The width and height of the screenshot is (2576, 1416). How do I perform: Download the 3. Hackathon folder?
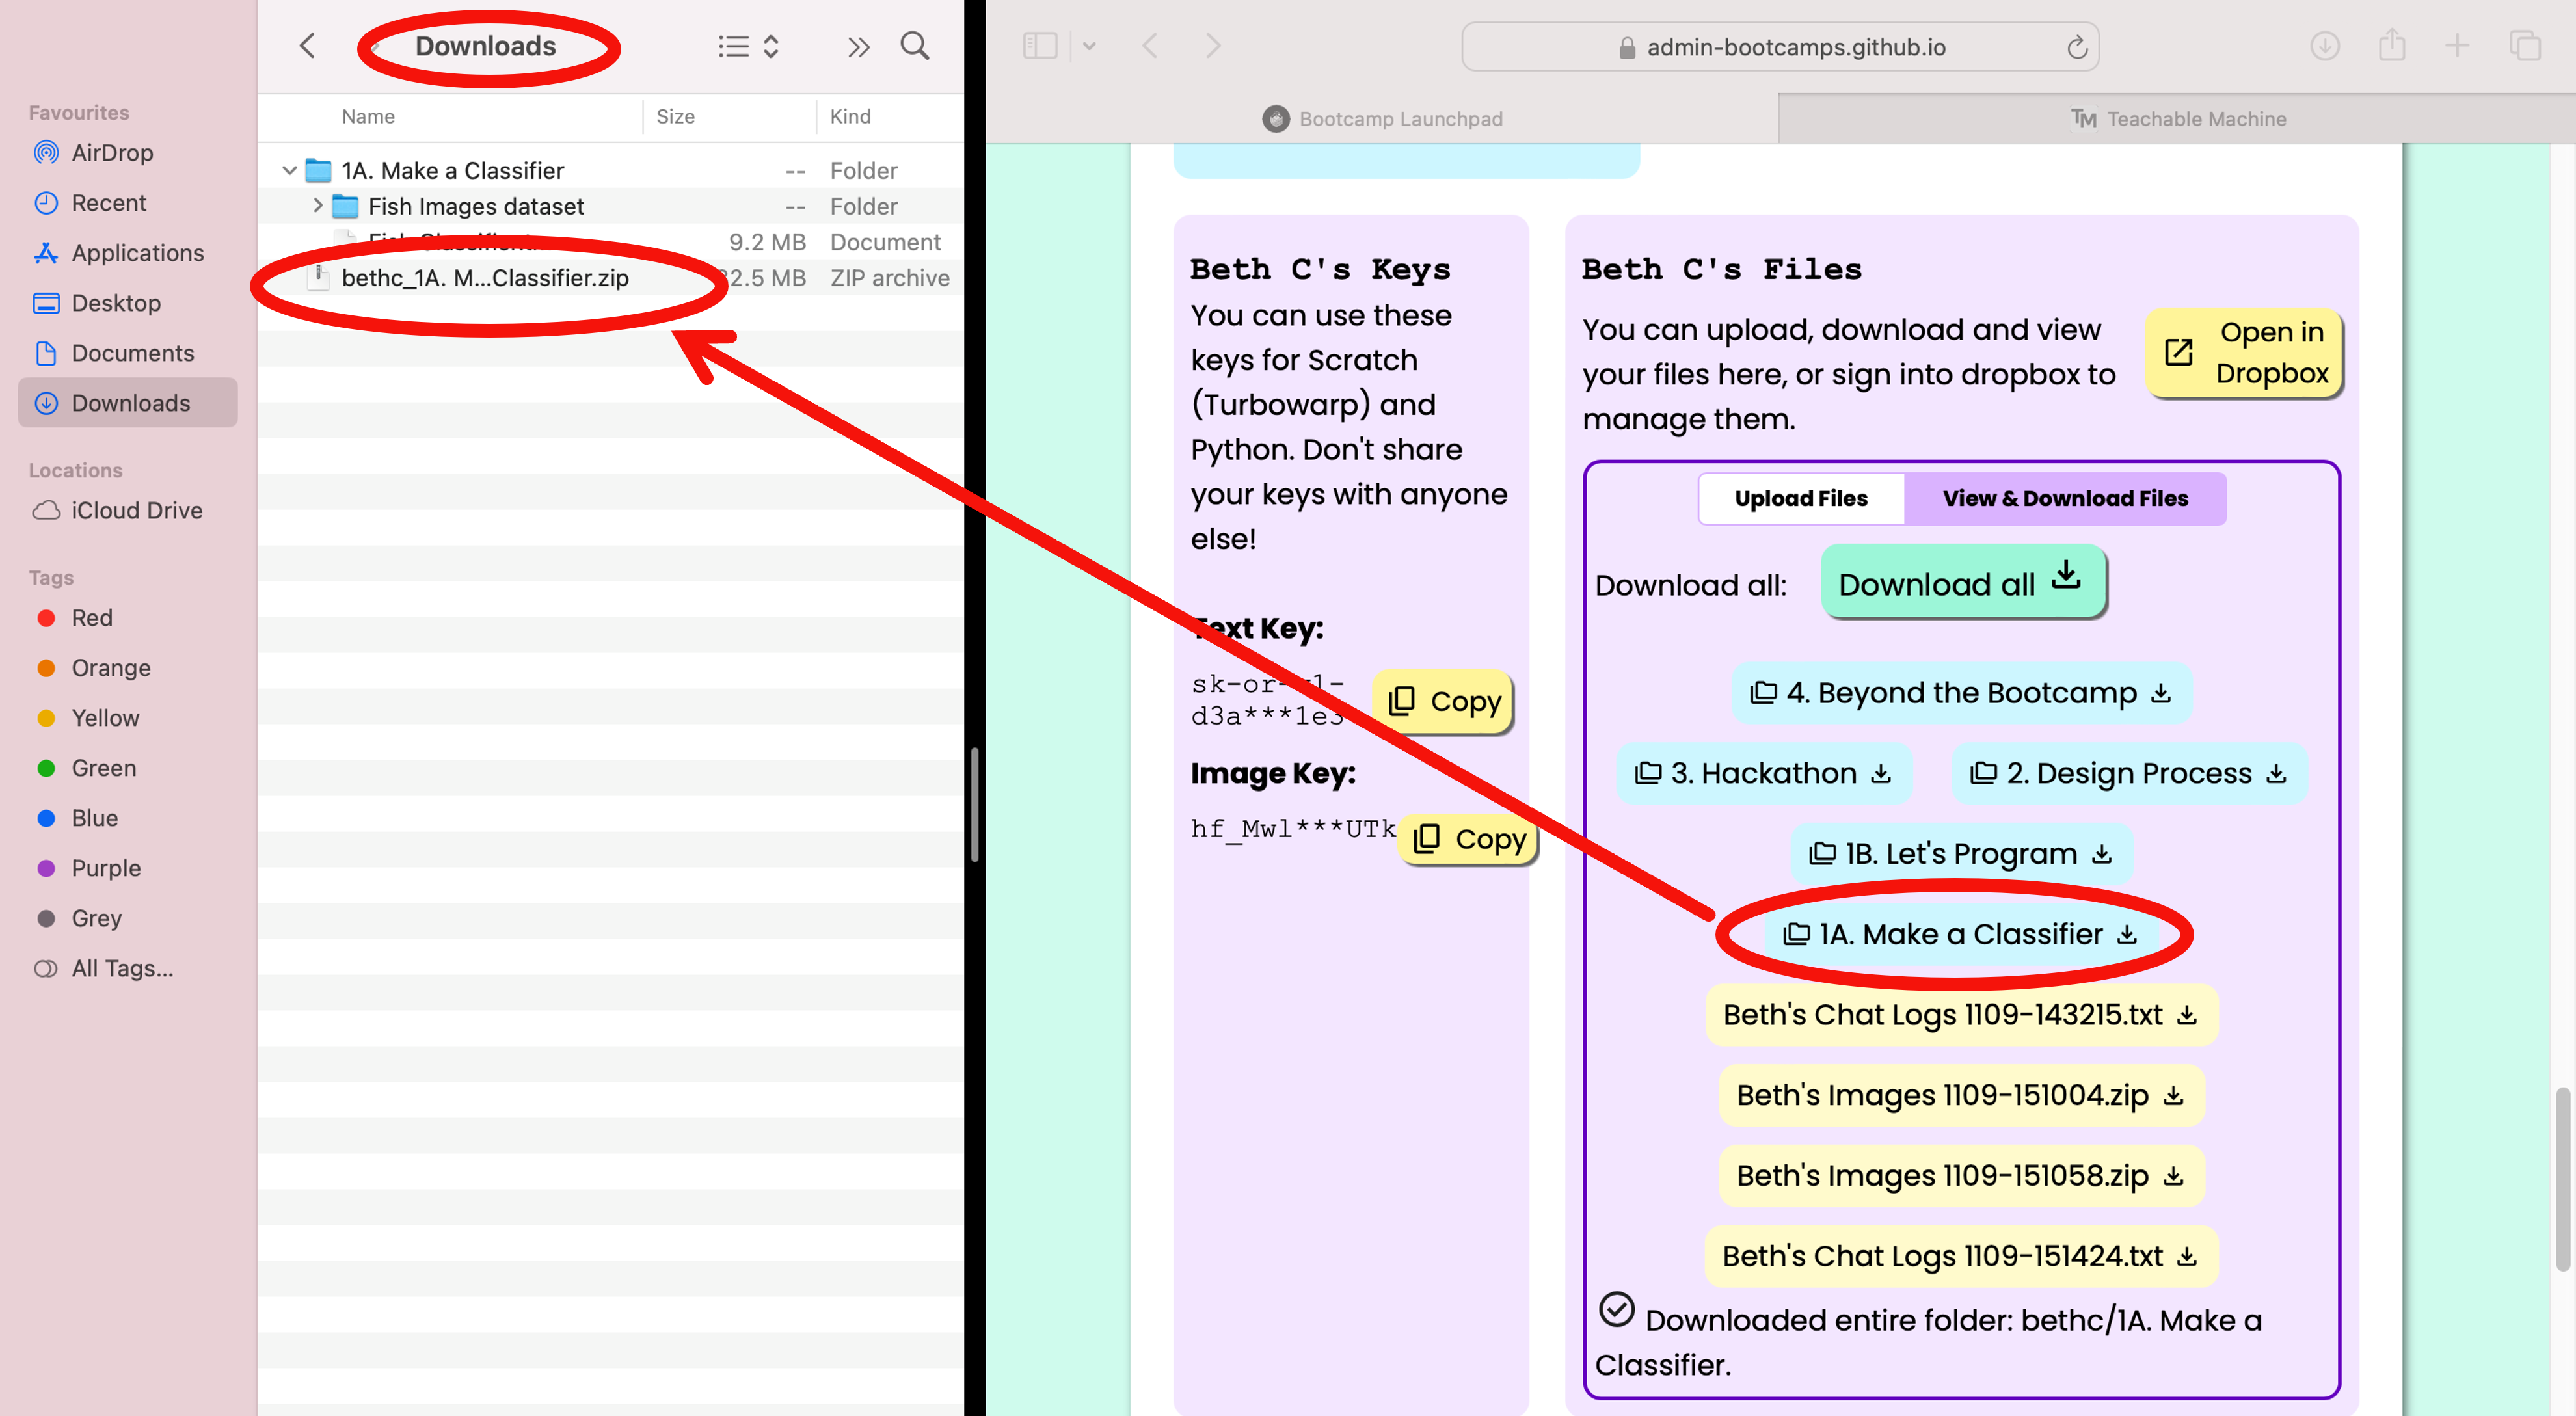point(1763,773)
